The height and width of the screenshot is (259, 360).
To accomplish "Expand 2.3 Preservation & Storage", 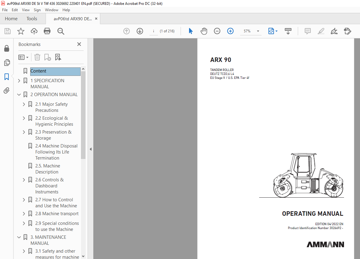I will 24,132.
